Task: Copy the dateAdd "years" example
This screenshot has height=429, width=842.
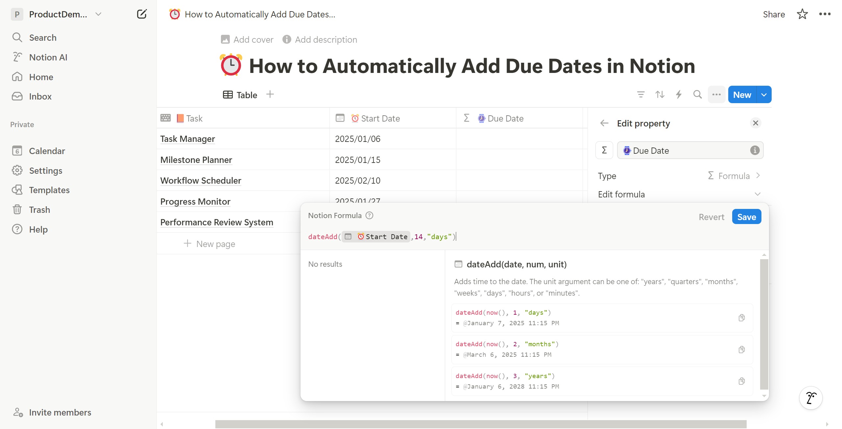Action: (x=741, y=381)
